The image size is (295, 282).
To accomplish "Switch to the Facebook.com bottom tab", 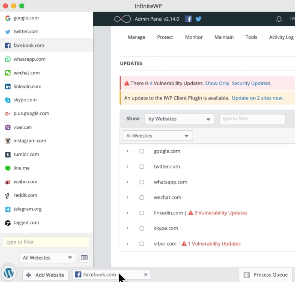I will pyautogui.click(x=107, y=275).
